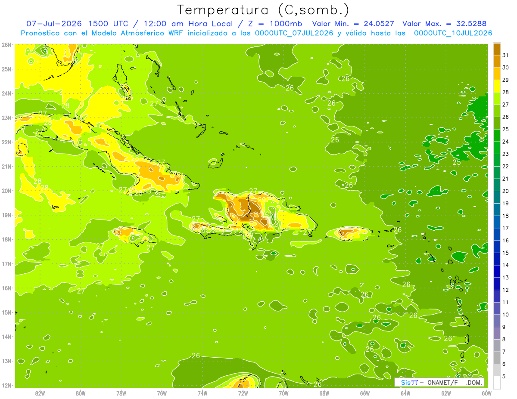Click the longitude axis label "80W"
Viewport: 517px width, 399px height.
point(80,393)
